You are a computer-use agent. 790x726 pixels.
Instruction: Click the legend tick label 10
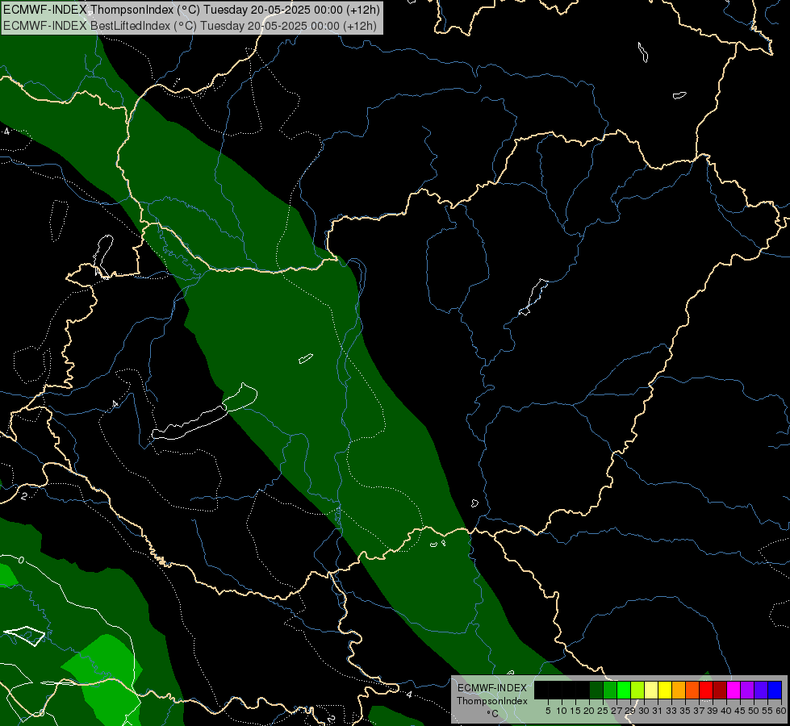(562, 711)
